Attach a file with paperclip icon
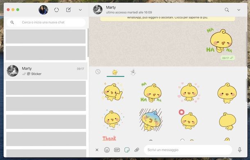 click(x=136, y=150)
